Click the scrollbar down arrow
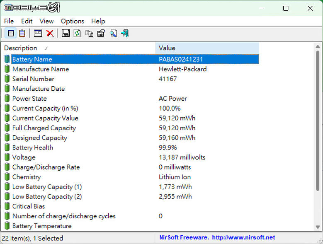Viewport: 323px width, 244px height. coord(318,227)
